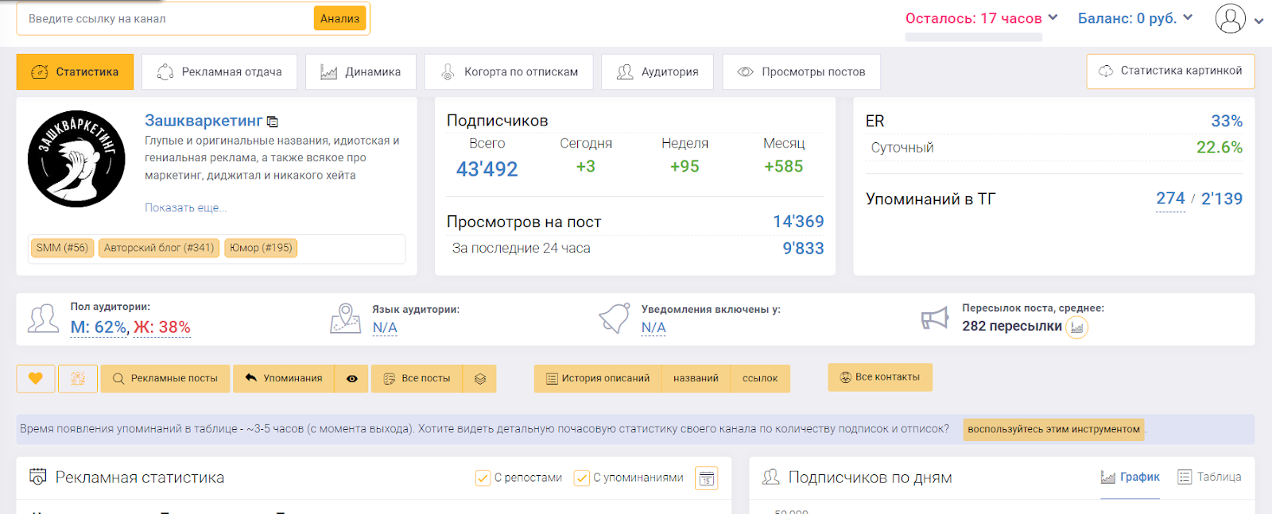Toggle the С упоминаниями checkbox
1272x514 pixels.
[582, 478]
